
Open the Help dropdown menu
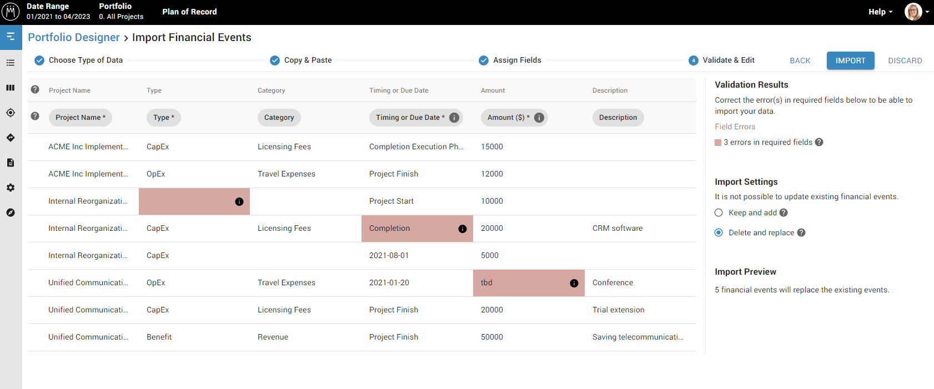[881, 12]
